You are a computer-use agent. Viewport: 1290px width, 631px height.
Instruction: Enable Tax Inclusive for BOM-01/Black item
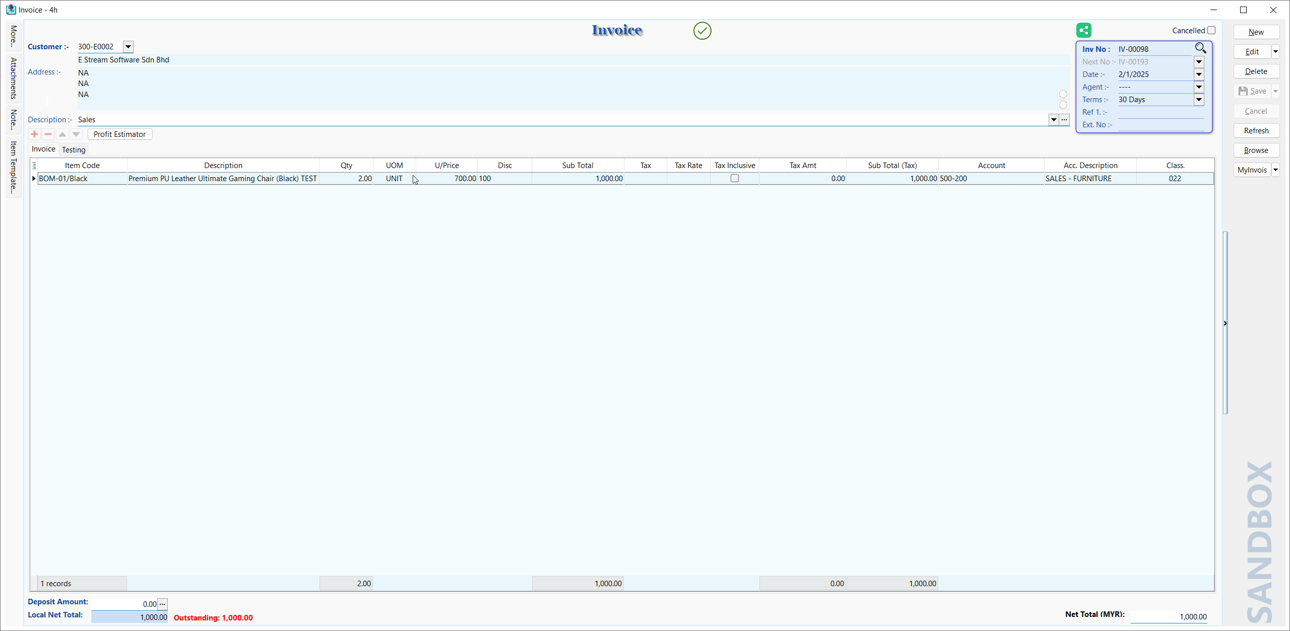[x=735, y=178]
